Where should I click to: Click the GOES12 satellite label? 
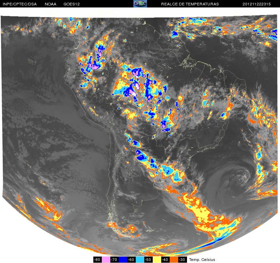tap(72, 4)
